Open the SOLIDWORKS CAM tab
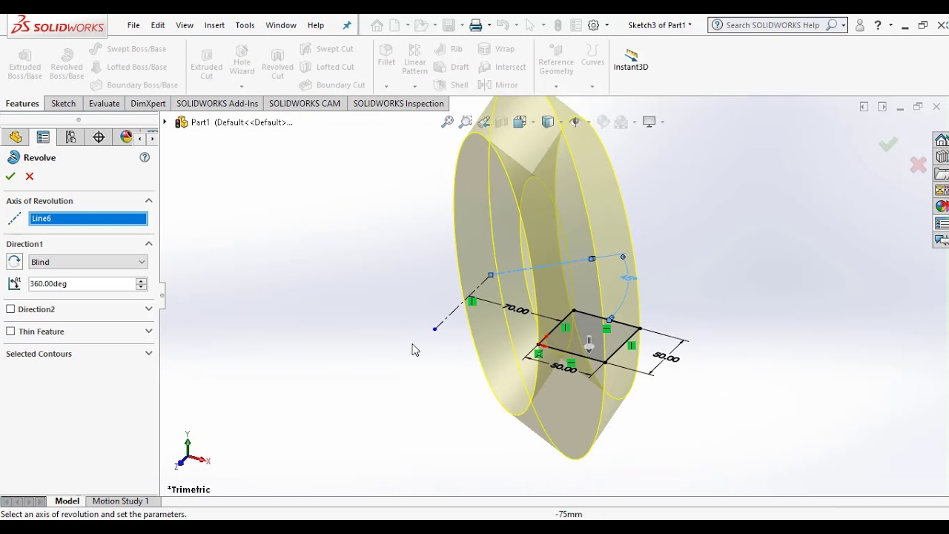 click(x=305, y=104)
